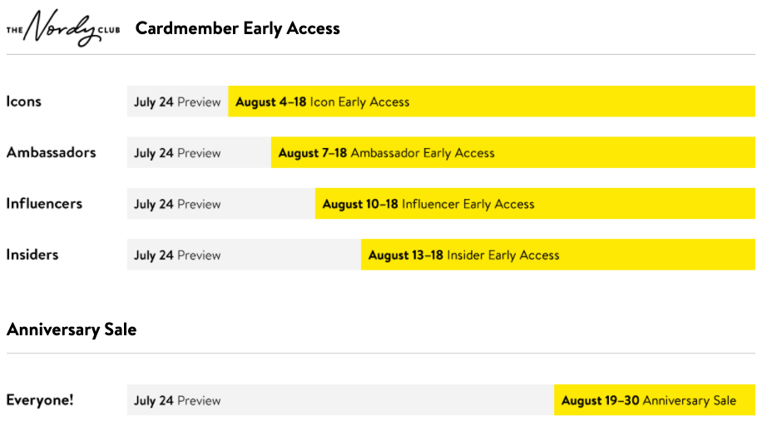The height and width of the screenshot is (426, 762).
Task: Click July 24 Preview in Influencers row
Action: coord(177,204)
